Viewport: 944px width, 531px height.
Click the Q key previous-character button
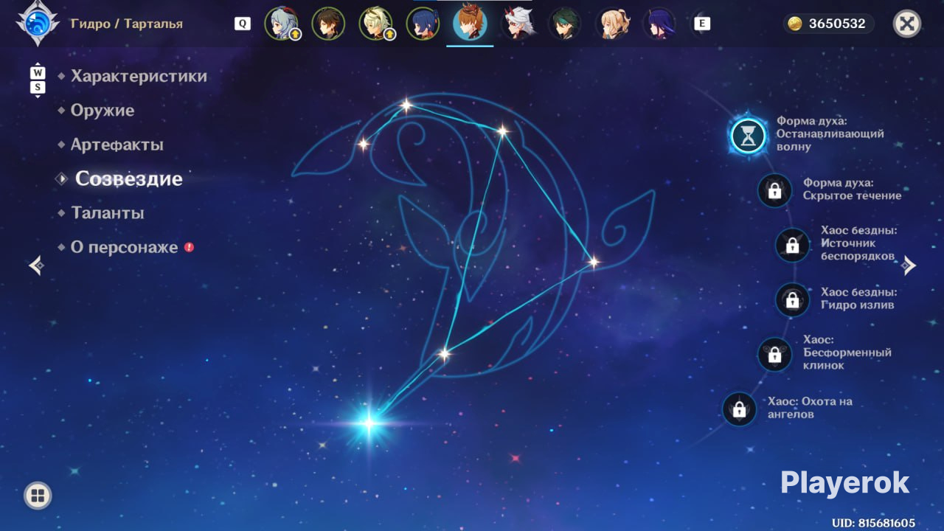tap(243, 24)
